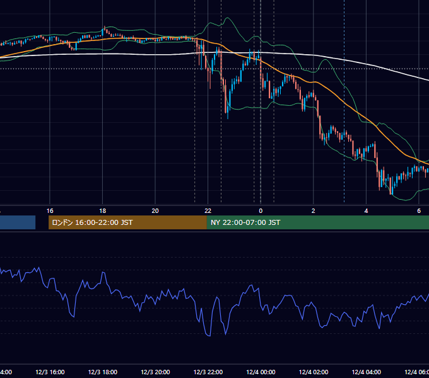Click the ロンドン 16:00-22:00 JST session bar
The width and height of the screenshot is (429, 378).
tap(127, 222)
